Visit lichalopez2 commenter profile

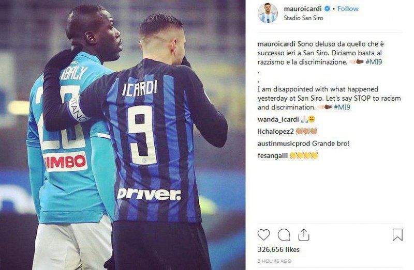point(276,131)
